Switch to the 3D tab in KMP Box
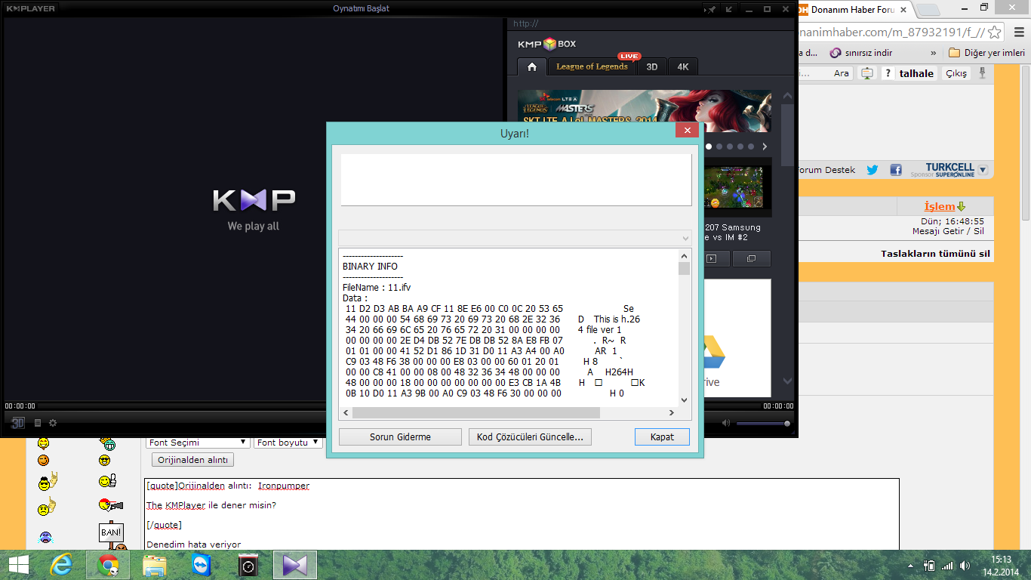This screenshot has width=1031, height=580. point(651,66)
